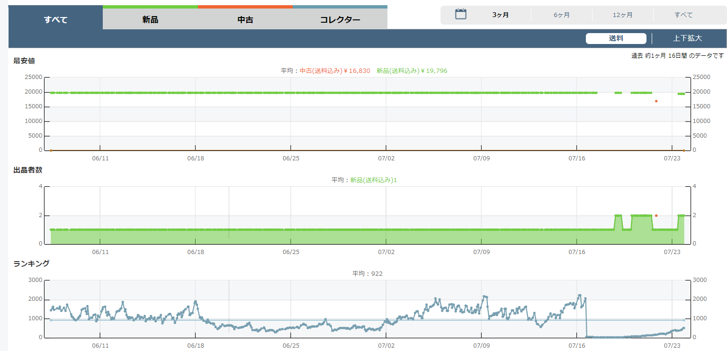Screen dimensions: 727x351
Task: Click the 06/18 ranking peak data point
Action: coord(196,301)
